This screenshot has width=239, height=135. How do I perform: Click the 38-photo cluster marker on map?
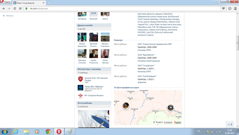tap(171, 108)
